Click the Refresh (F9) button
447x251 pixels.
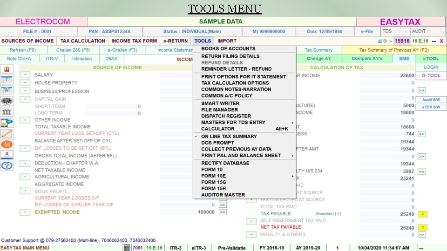[x=23, y=50]
